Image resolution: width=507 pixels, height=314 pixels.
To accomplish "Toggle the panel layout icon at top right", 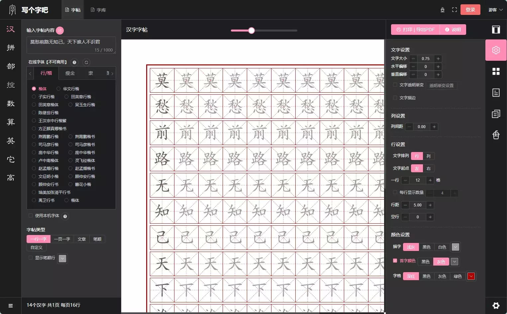I will tap(496, 30).
